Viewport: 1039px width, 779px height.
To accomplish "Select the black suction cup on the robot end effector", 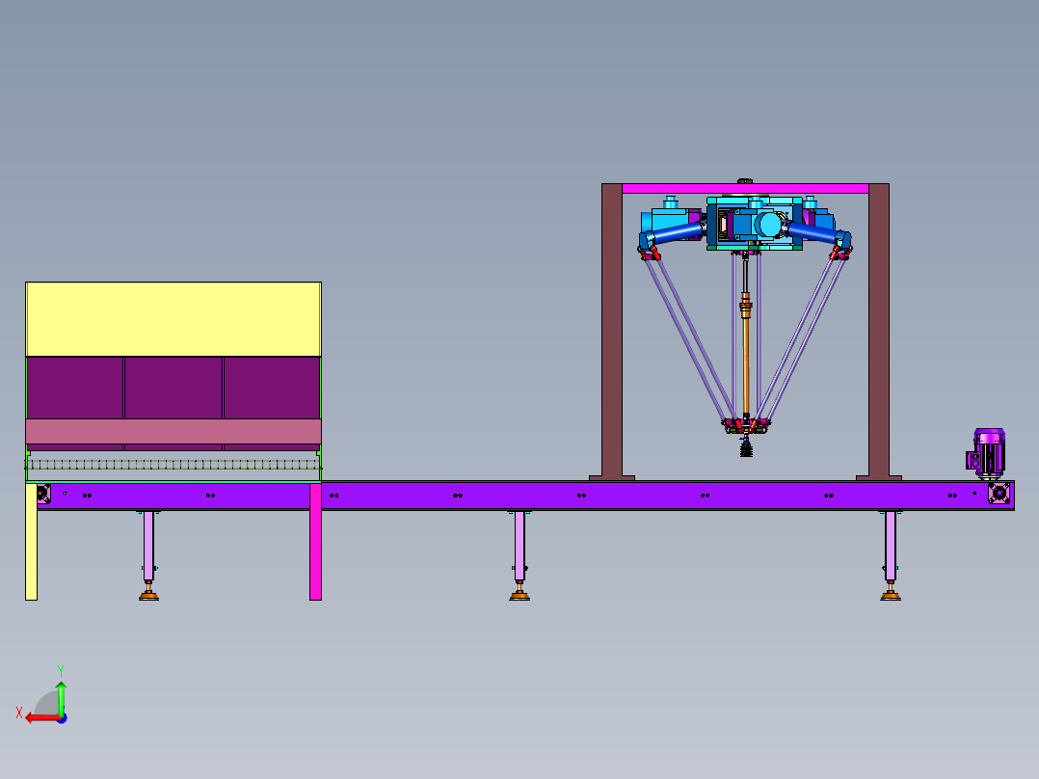I will point(746,449).
